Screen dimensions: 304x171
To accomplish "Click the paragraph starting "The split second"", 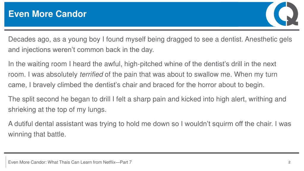I will pos(147,104).
